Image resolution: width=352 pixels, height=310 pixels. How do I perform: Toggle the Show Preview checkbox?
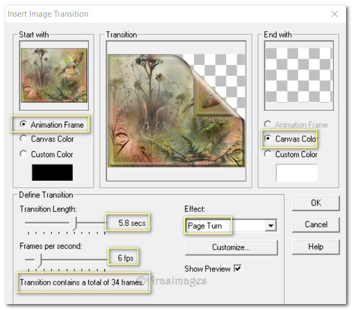(237, 269)
